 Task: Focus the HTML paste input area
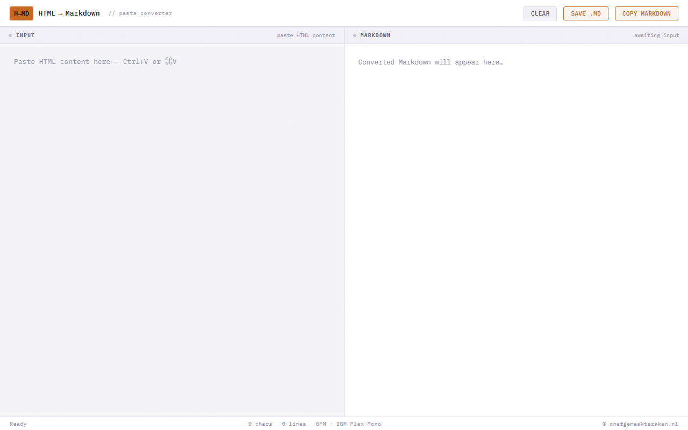pos(172,230)
